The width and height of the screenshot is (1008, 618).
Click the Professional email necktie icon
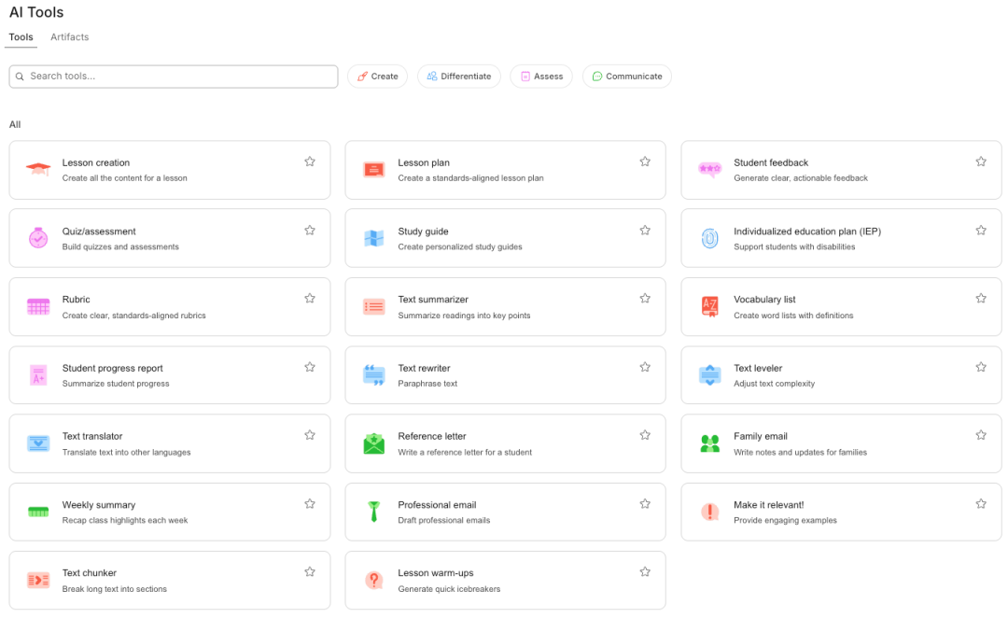click(x=373, y=512)
